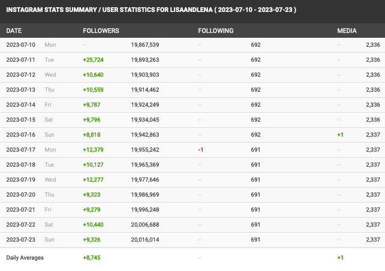This screenshot has width=385, height=271.
Task: Click follower total 19,867,539
Action: pos(145,45)
